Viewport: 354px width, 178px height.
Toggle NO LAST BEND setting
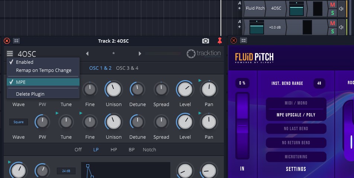(296, 129)
